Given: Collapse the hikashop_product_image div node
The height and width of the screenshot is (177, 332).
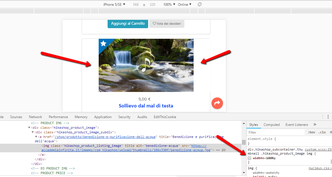Looking at the screenshot, I should 29,127.
